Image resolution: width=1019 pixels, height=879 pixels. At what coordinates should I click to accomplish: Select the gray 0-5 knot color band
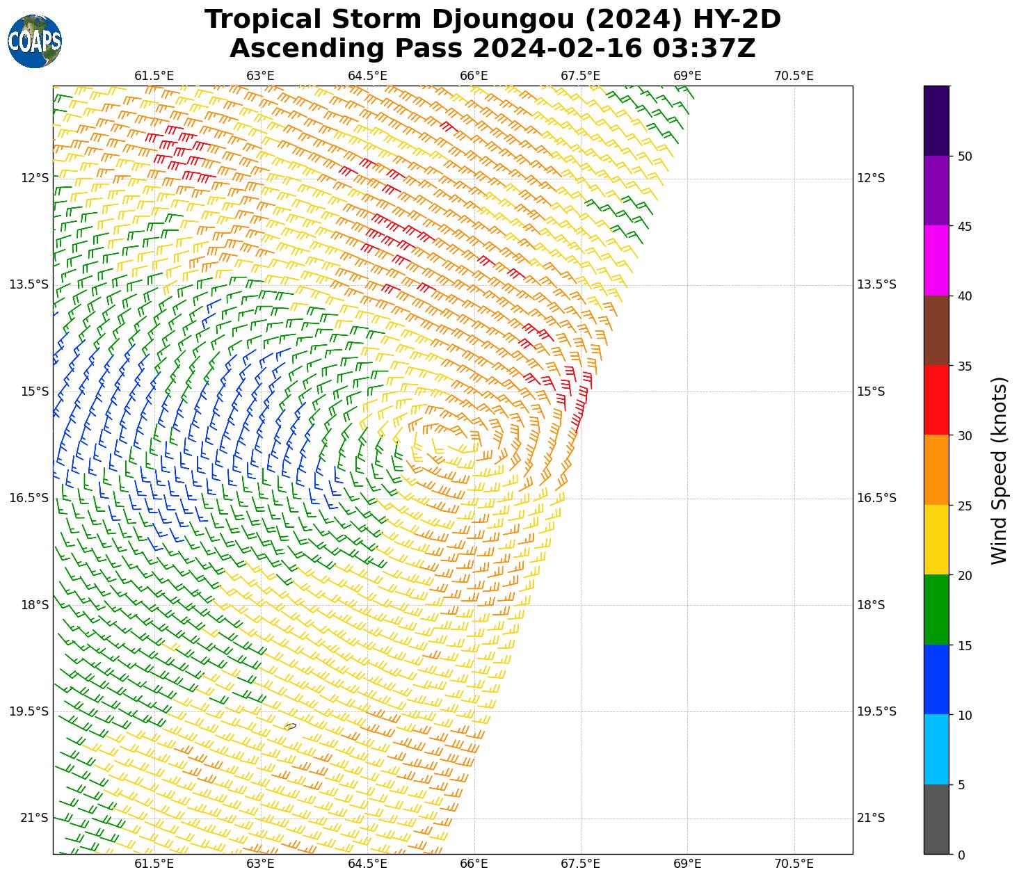[x=936, y=819]
